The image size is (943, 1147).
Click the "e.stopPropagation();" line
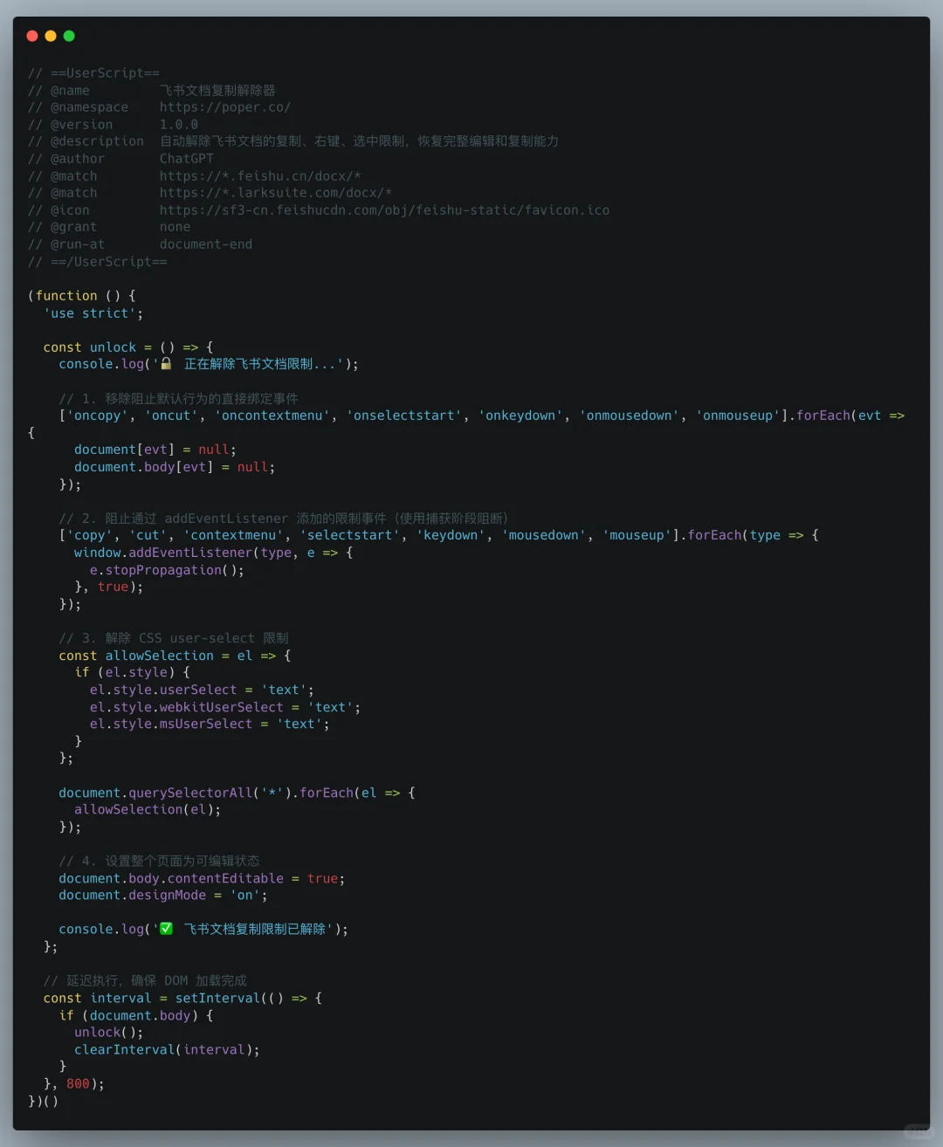[x=167, y=570]
